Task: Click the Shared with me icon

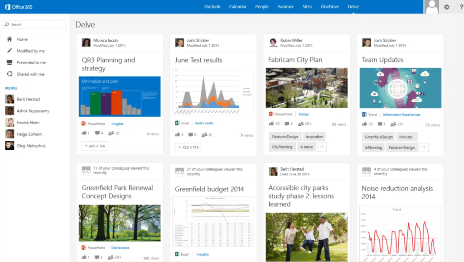Action: tap(9, 74)
